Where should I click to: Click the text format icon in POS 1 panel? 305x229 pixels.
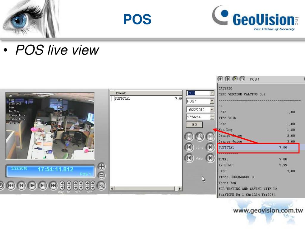tap(242, 79)
